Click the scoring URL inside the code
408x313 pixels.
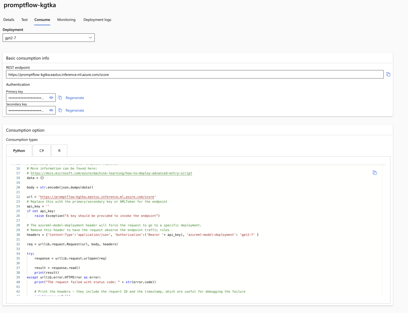click(97, 197)
